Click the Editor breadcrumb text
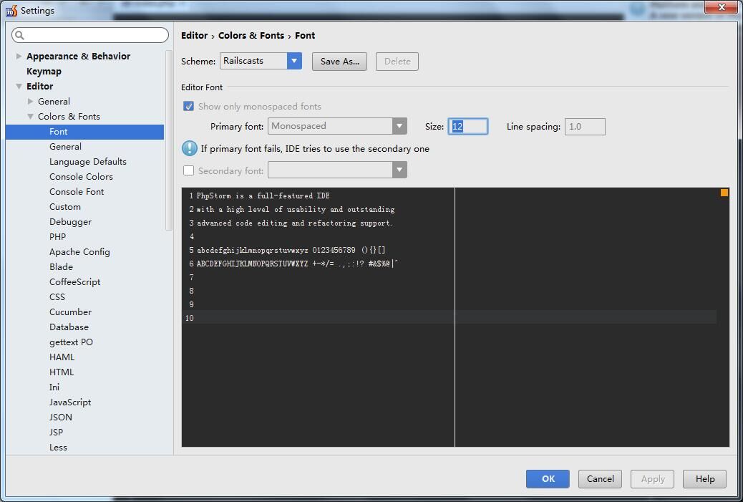Image resolution: width=743 pixels, height=502 pixels. pyautogui.click(x=194, y=36)
